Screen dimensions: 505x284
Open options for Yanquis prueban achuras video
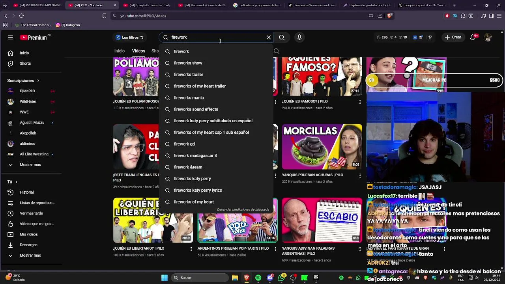[x=360, y=175]
